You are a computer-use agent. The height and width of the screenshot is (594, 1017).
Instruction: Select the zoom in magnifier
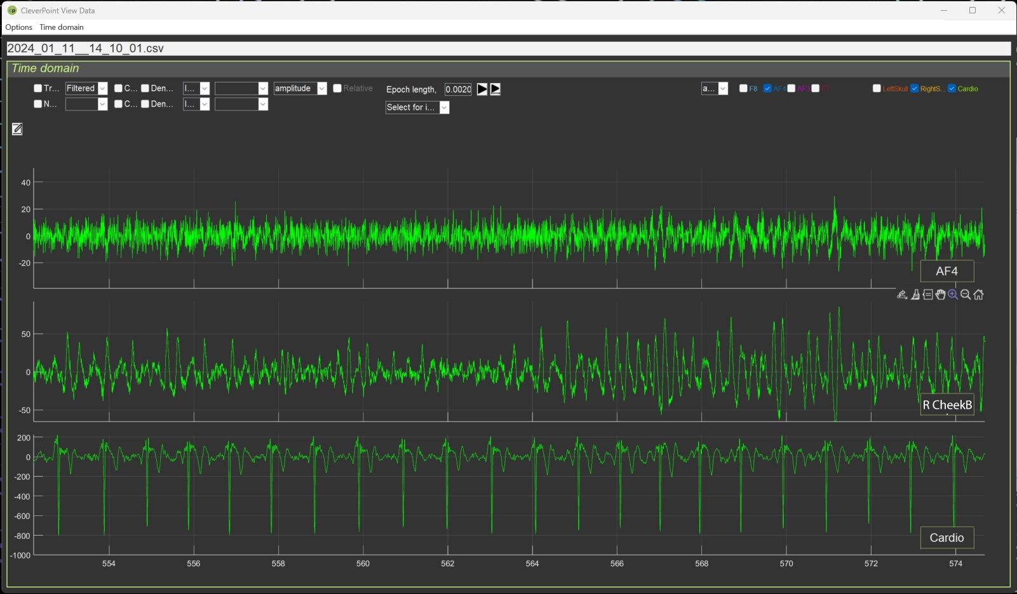coord(953,294)
